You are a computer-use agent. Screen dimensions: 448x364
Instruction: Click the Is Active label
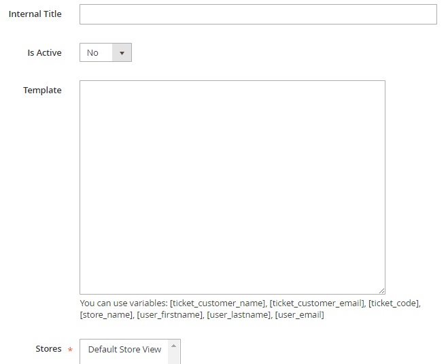click(x=44, y=52)
